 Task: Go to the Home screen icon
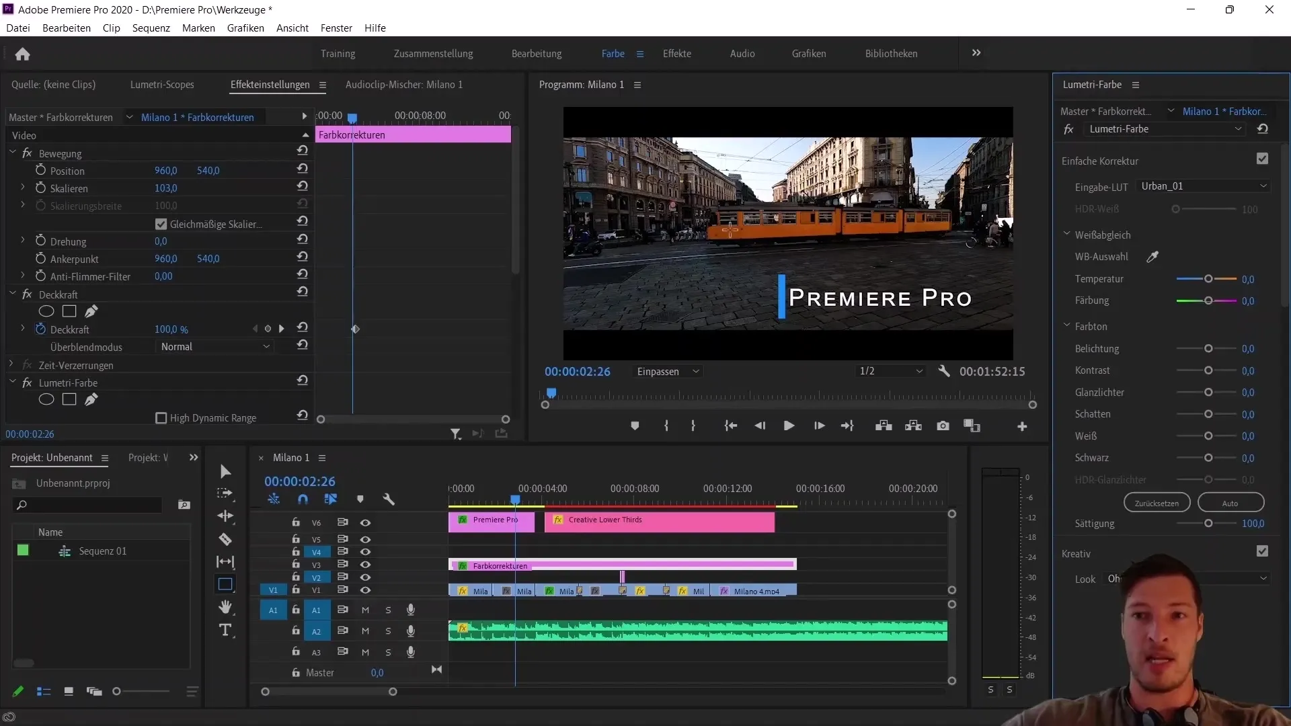(22, 54)
